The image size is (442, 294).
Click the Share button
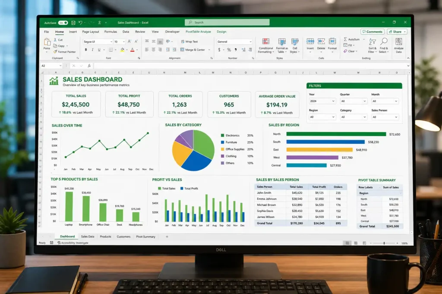pyautogui.click(x=397, y=32)
